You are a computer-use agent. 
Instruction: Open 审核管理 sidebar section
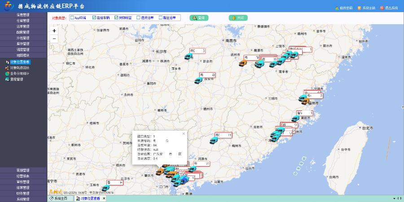click(23, 182)
